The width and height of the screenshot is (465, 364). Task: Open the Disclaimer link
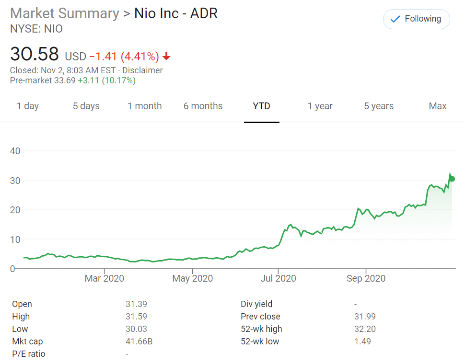(142, 70)
